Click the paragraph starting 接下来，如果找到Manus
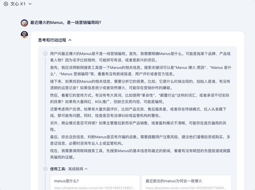This screenshot has height=190, width=255. coord(140,85)
